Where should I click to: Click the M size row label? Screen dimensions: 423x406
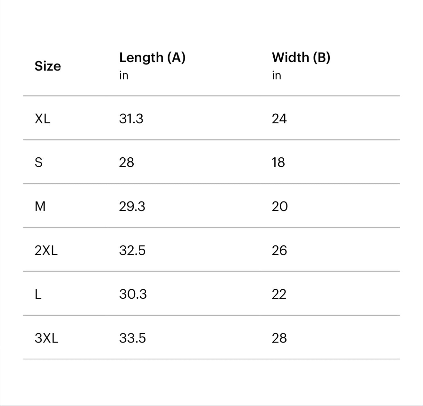(x=40, y=206)
